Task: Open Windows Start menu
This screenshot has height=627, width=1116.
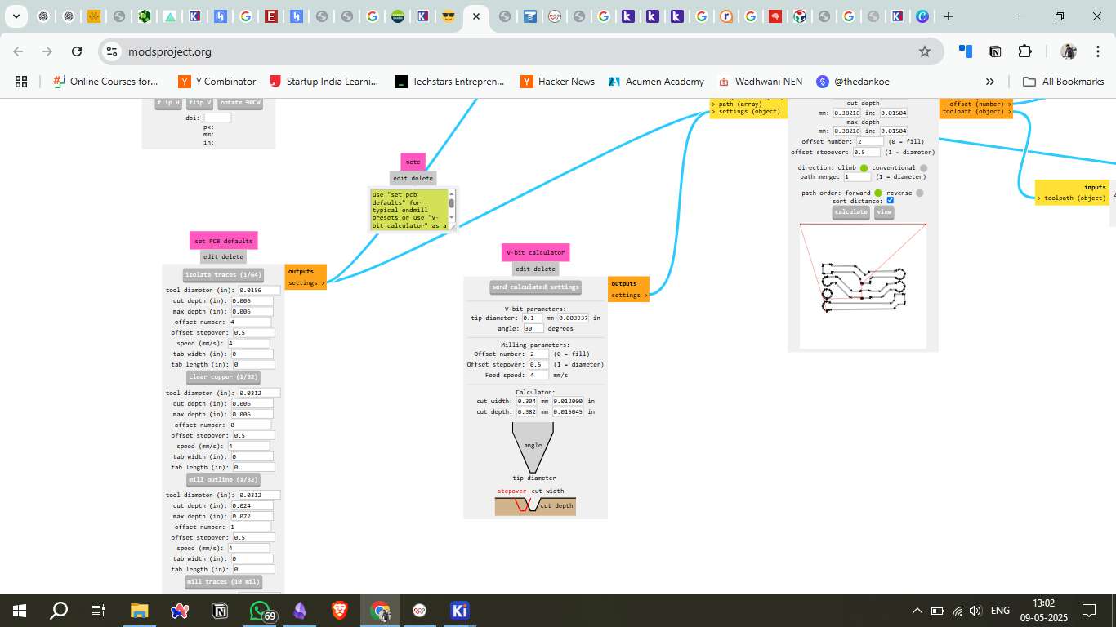Action: (20, 611)
